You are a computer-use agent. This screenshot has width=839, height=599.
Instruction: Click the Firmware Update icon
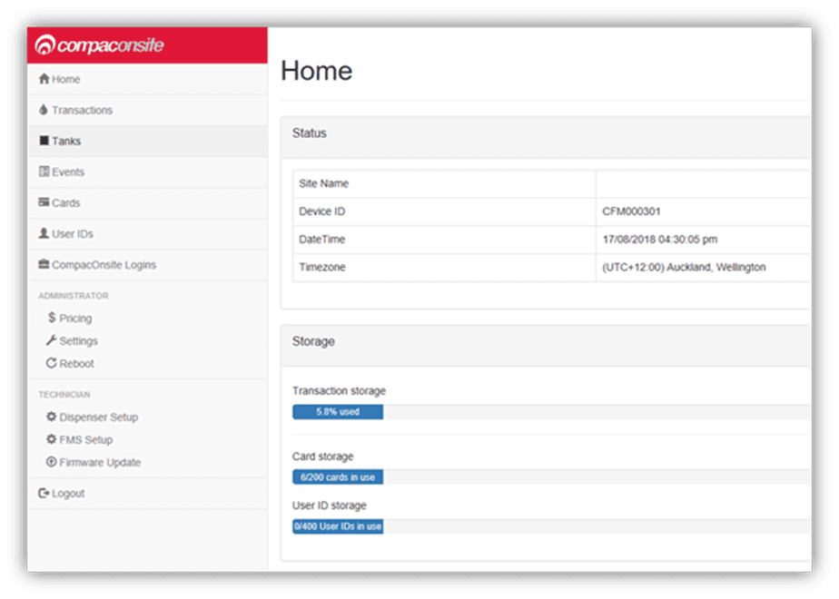(x=52, y=462)
